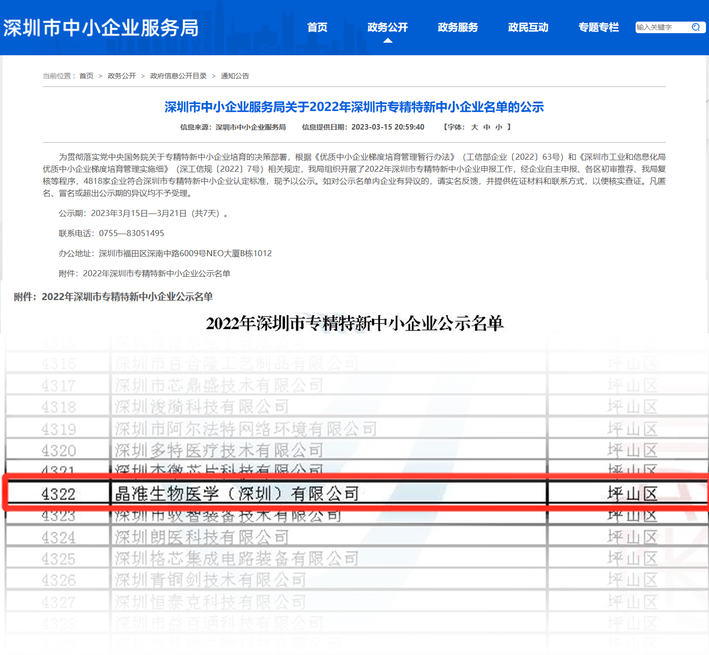Click the table title 2022年深圳市专精特新中小企业公示名单
The image size is (709, 655).
tap(355, 323)
